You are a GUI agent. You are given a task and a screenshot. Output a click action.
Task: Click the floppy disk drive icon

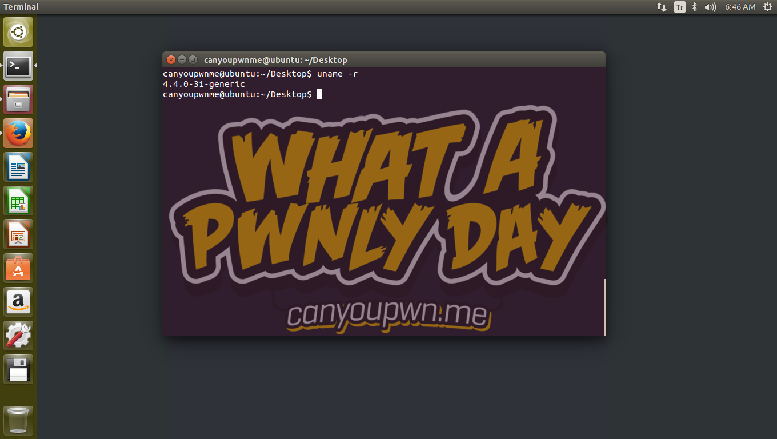coord(18,369)
